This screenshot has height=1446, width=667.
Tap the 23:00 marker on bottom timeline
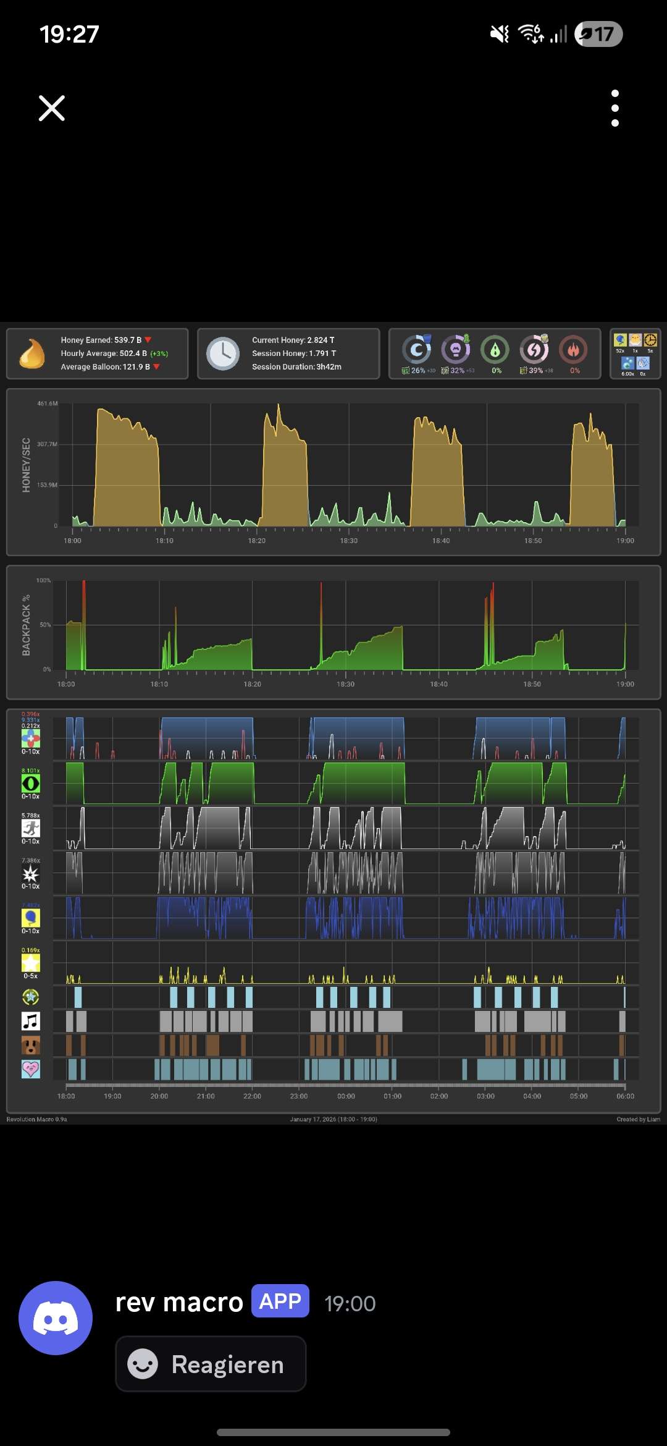click(299, 1096)
